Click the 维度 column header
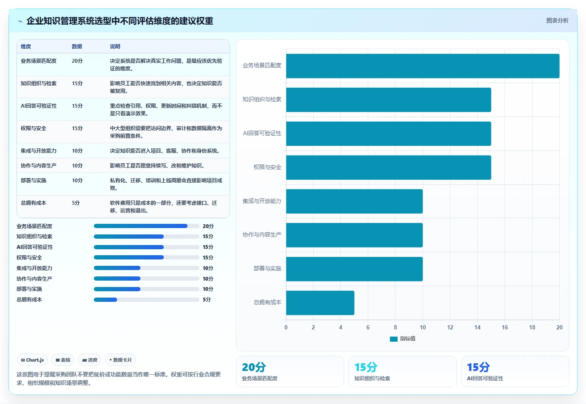 click(26, 47)
